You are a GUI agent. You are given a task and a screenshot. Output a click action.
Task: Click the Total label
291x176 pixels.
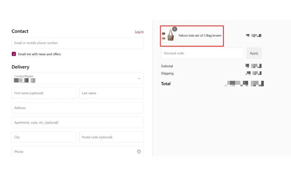point(166,84)
